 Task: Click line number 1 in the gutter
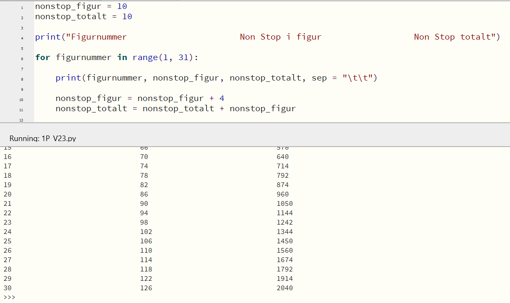pos(21,7)
